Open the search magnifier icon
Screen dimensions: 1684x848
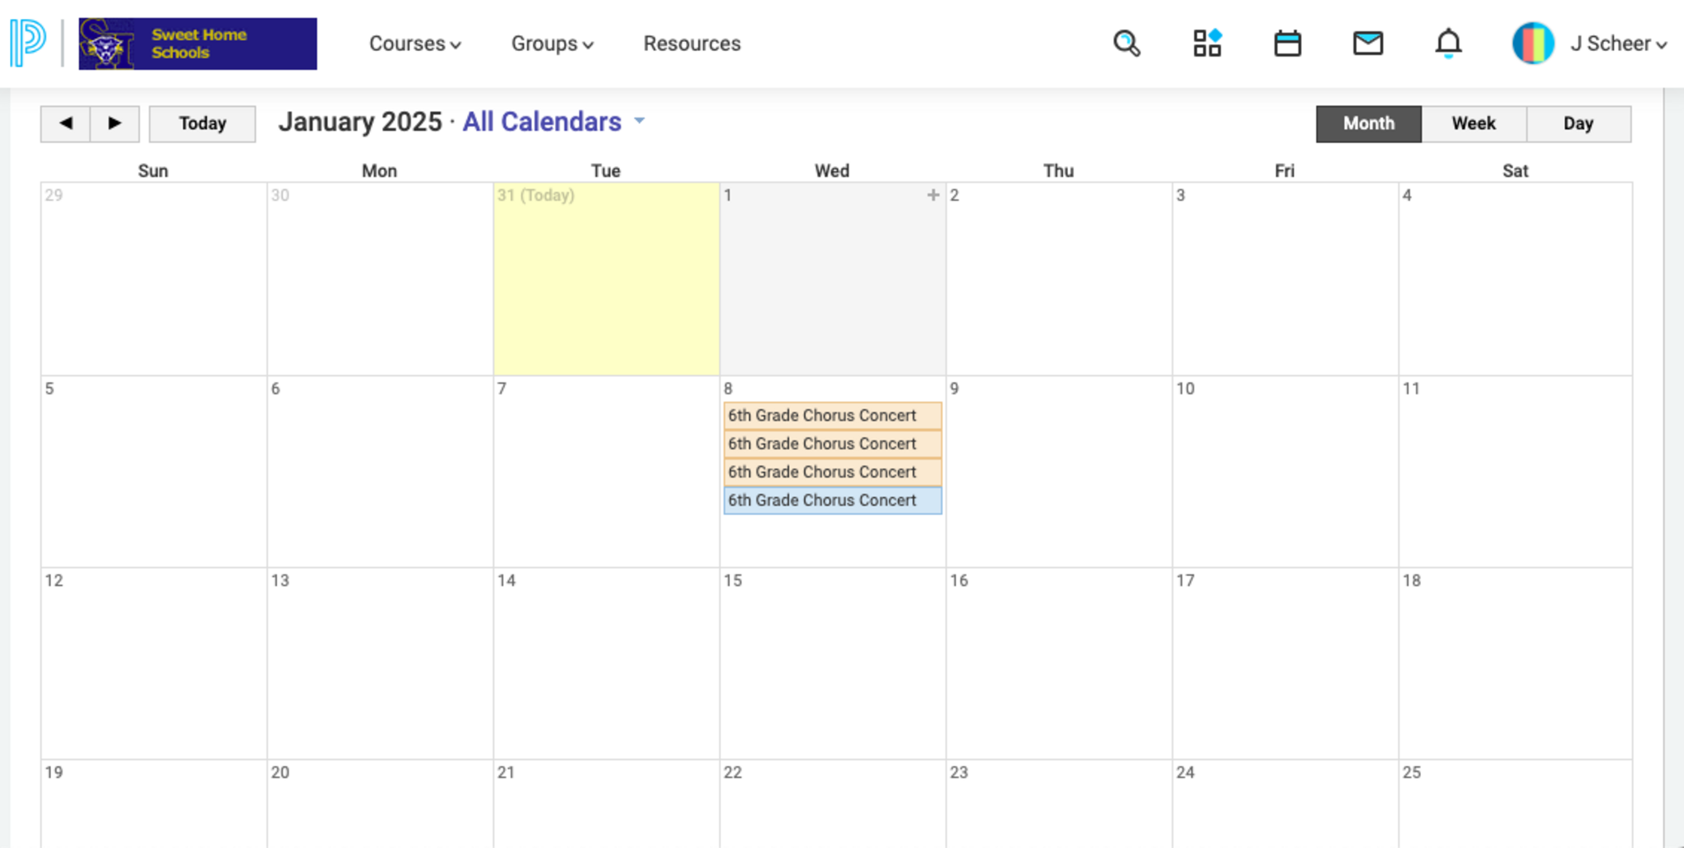coord(1126,44)
